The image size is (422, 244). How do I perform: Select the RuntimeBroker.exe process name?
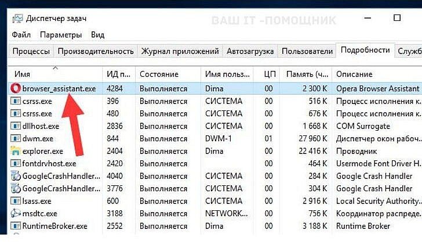pyautogui.click(x=54, y=226)
